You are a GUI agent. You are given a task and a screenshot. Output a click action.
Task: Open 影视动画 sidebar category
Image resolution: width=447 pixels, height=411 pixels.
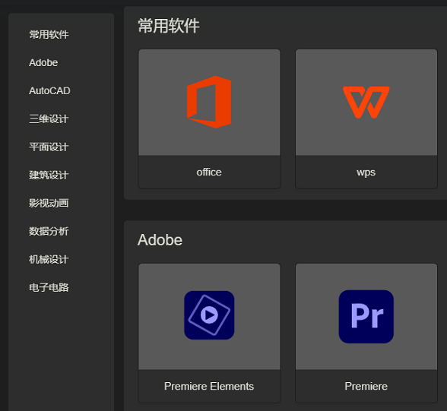pyautogui.click(x=49, y=203)
